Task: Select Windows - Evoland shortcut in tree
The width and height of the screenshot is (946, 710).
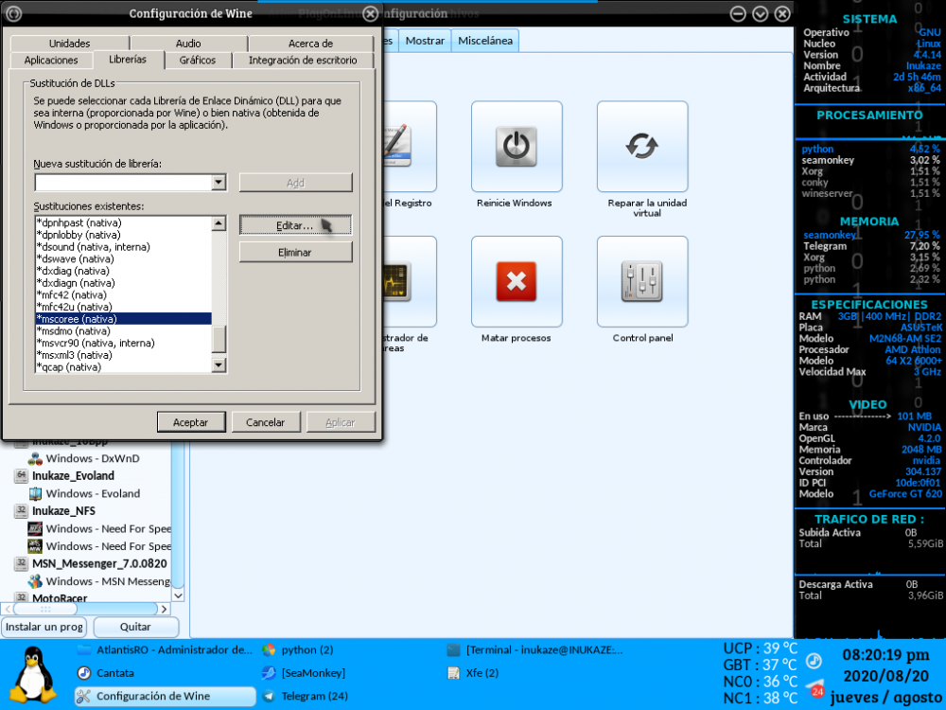Action: (x=93, y=493)
